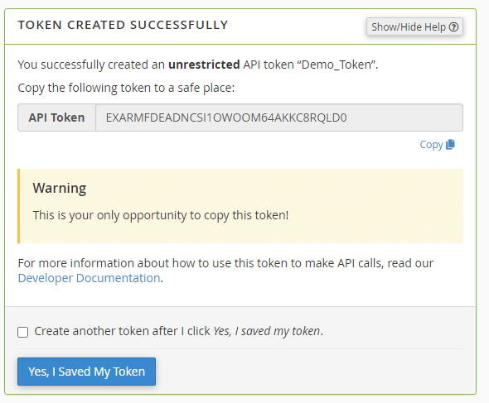
Task: Click the 'You successfully created' sentence
Action: click(198, 65)
